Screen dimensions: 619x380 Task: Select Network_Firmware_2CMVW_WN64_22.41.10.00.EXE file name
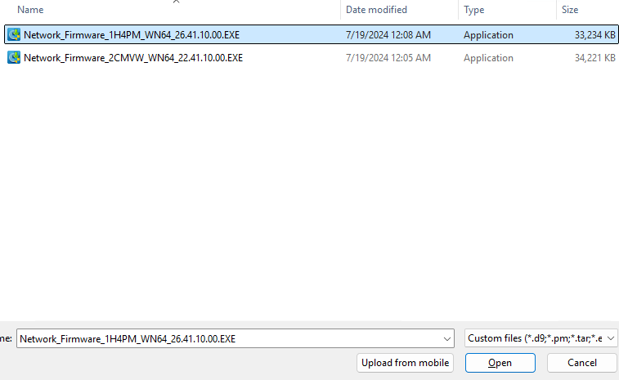(x=133, y=58)
